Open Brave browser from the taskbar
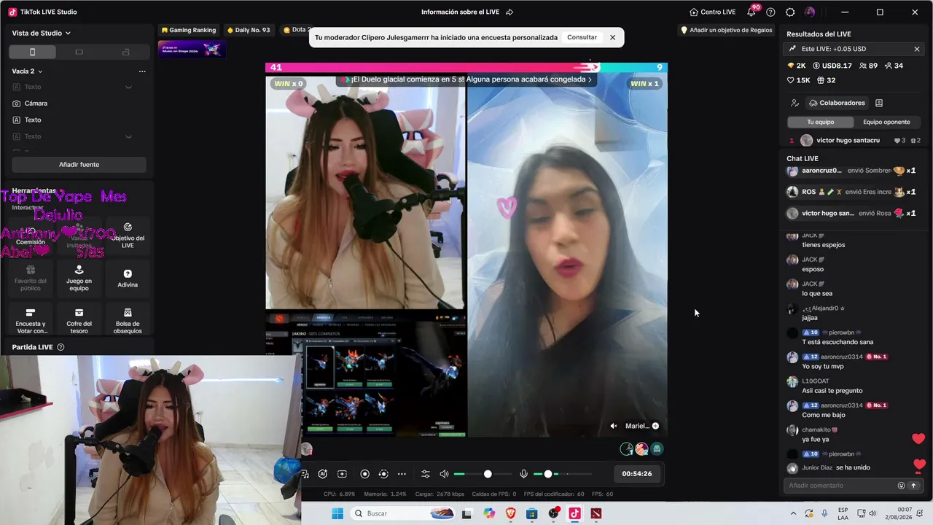Image resolution: width=933 pixels, height=525 pixels. [510, 513]
